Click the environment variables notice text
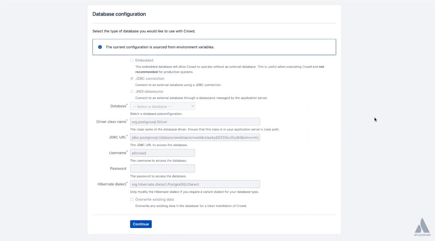Image resolution: width=435 pixels, height=241 pixels. [x=160, y=47]
